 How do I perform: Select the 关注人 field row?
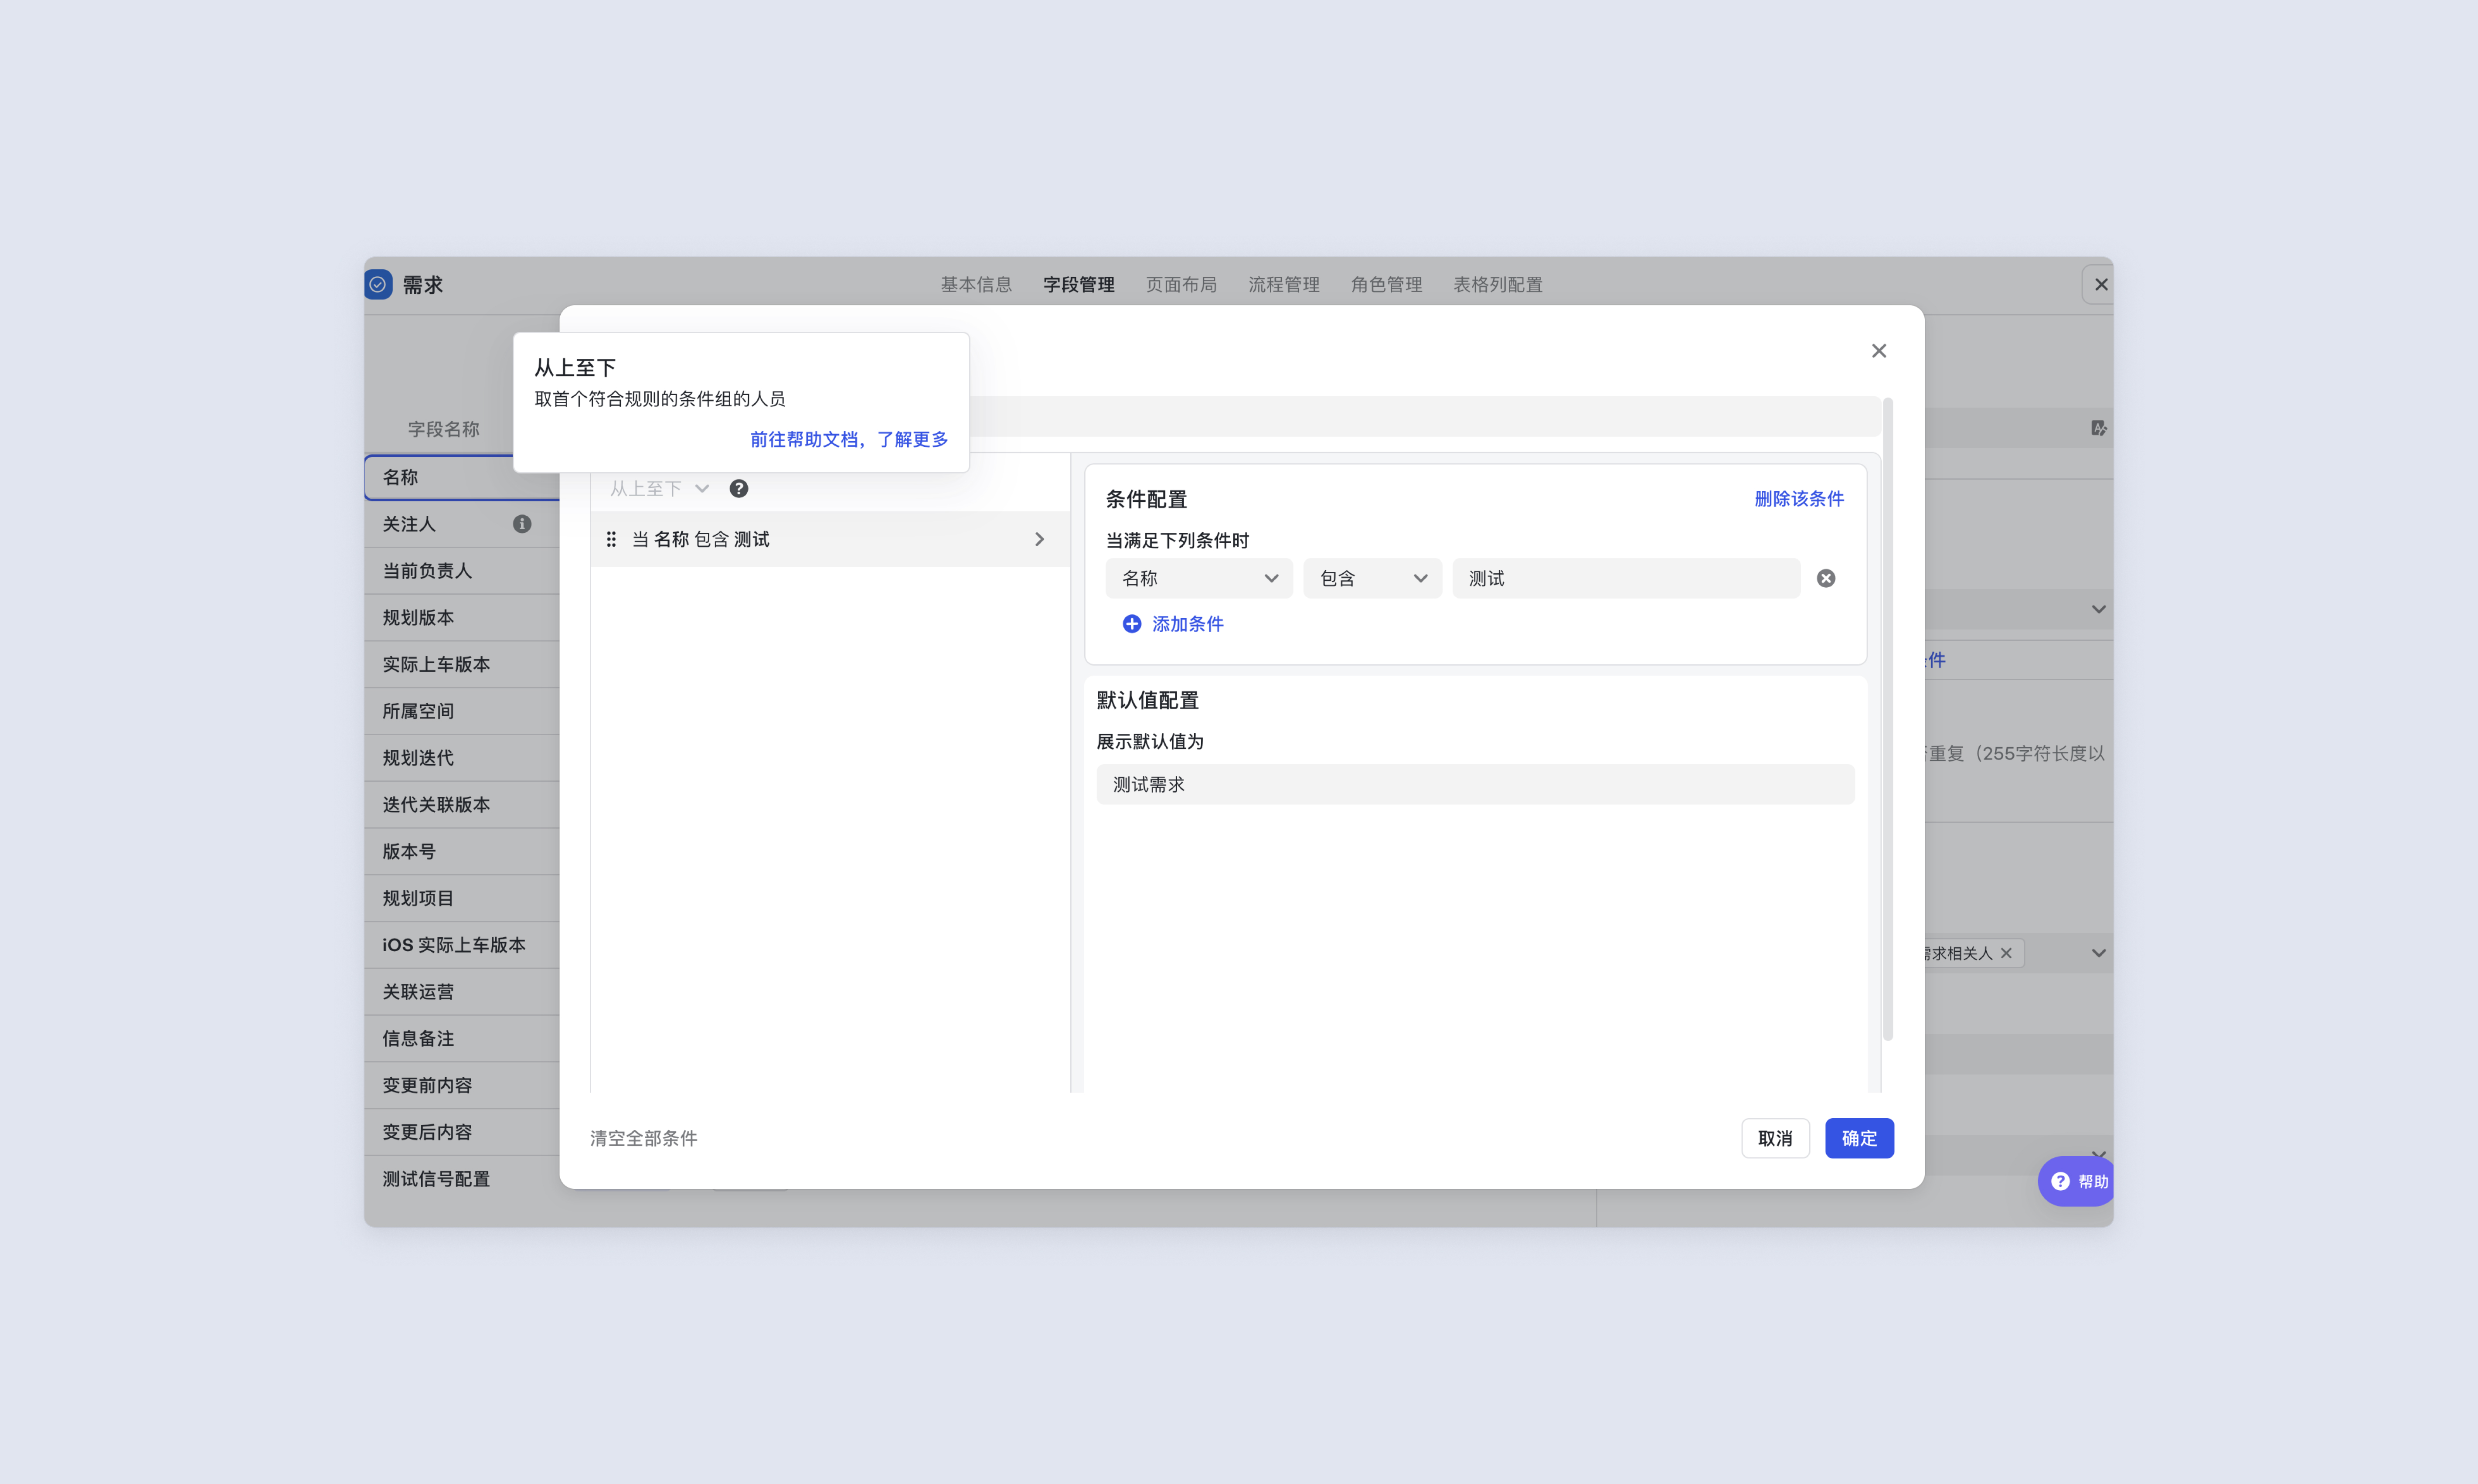click(462, 524)
